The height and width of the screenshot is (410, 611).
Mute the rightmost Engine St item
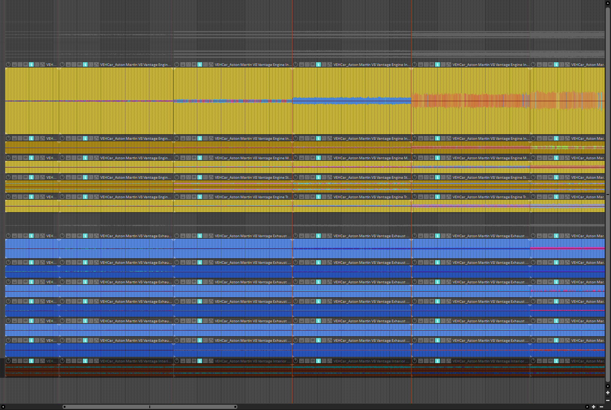pyautogui.click(x=545, y=177)
